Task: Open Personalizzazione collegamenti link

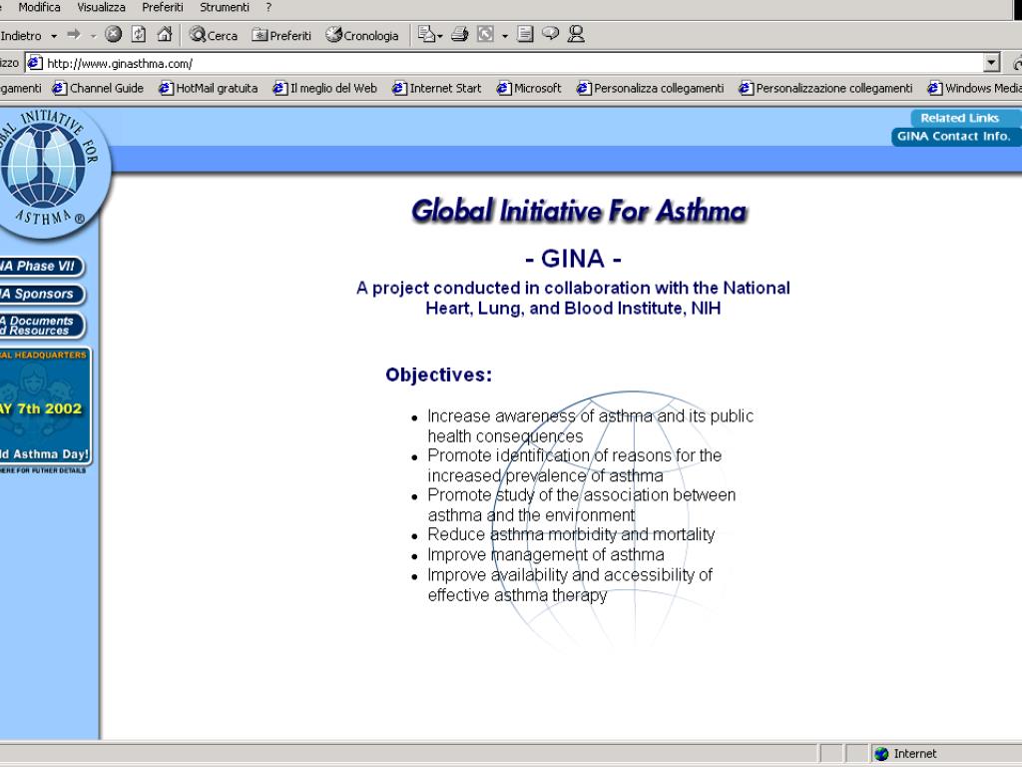Action: point(825,88)
